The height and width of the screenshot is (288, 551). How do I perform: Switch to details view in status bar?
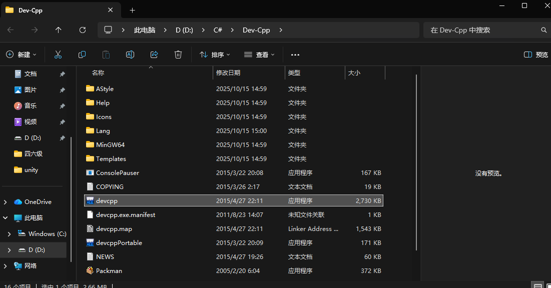tap(537, 285)
